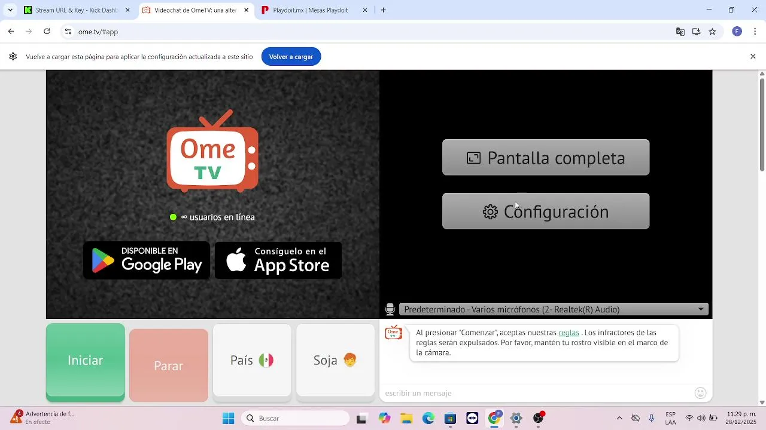Open Microsoft Edge from the taskbar
This screenshot has width=766, height=430.
coord(428,419)
